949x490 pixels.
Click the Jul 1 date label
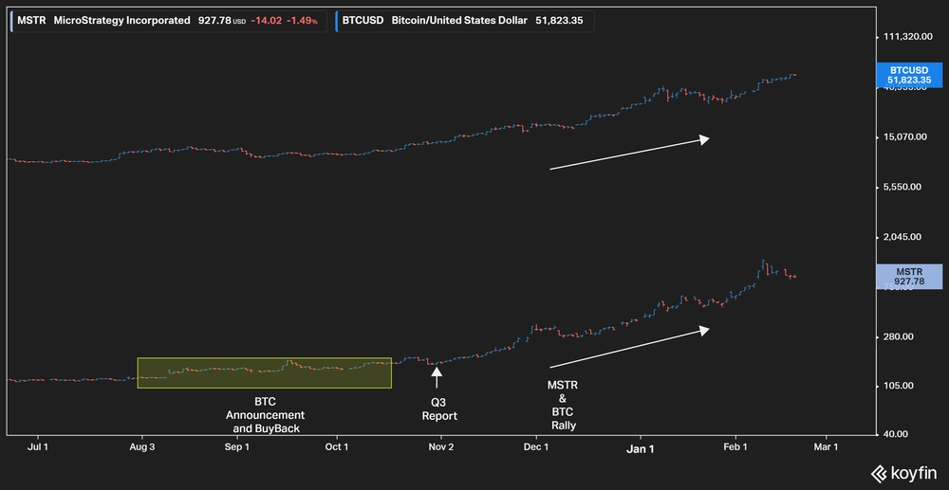(38, 447)
